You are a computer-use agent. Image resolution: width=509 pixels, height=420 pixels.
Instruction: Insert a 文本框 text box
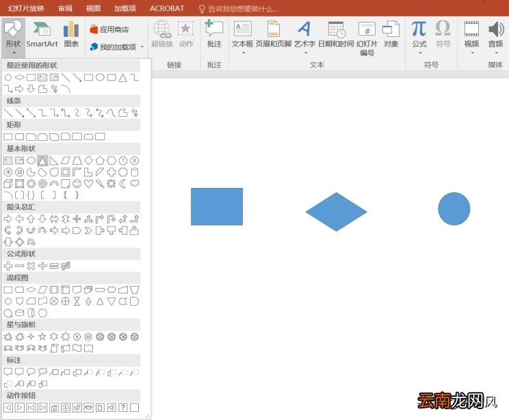pyautogui.click(x=242, y=36)
